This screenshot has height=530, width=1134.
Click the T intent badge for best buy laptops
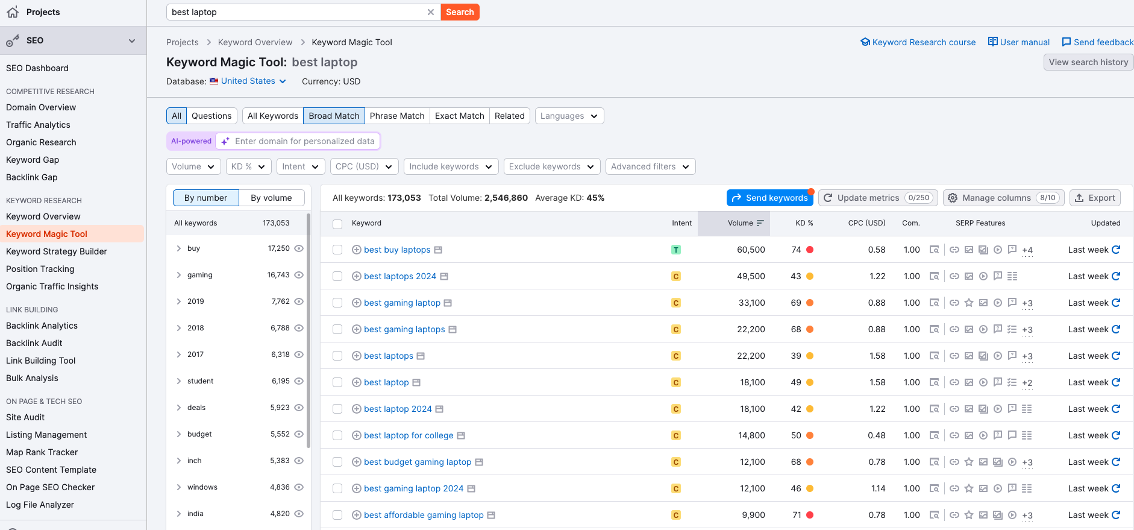[x=676, y=250]
